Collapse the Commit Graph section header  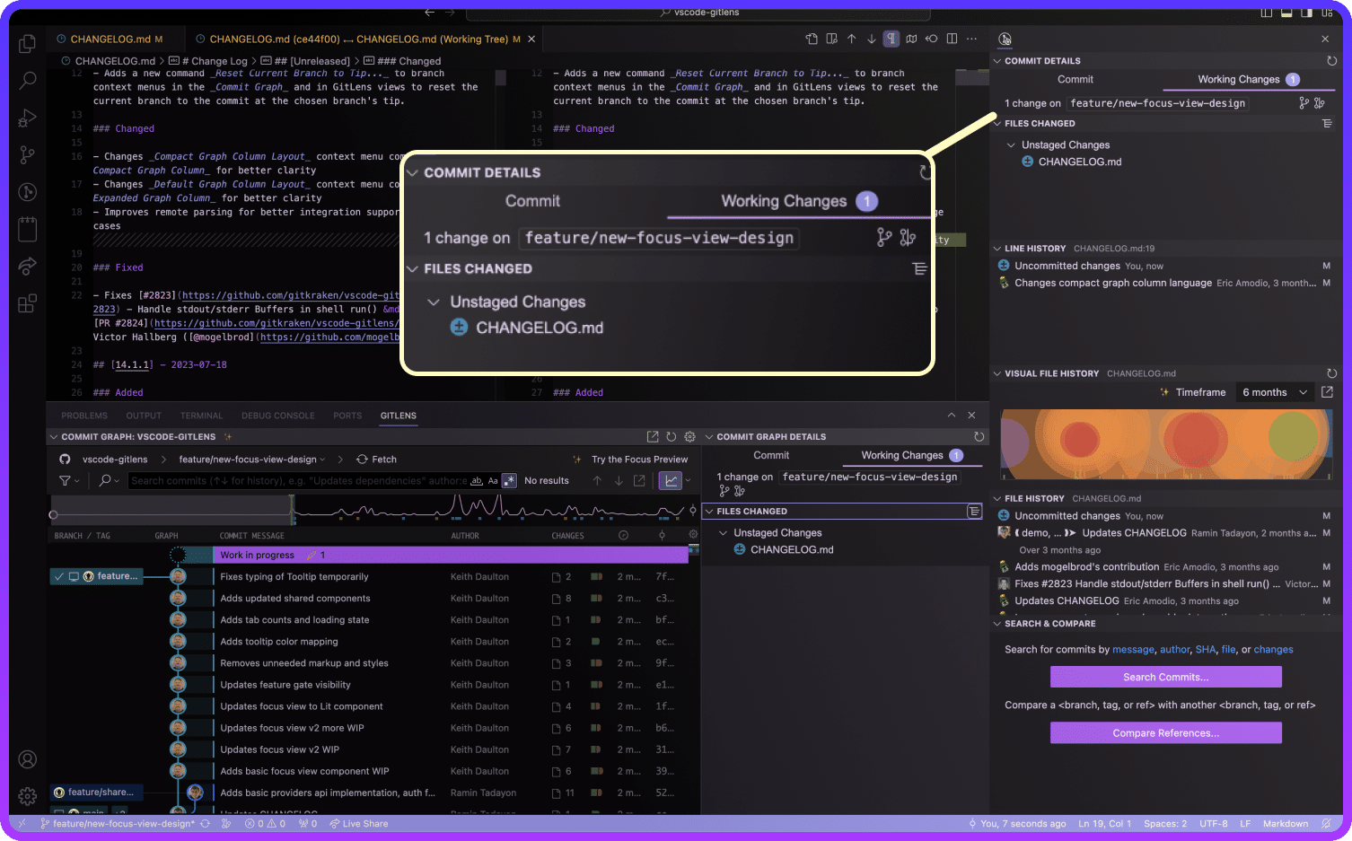53,437
